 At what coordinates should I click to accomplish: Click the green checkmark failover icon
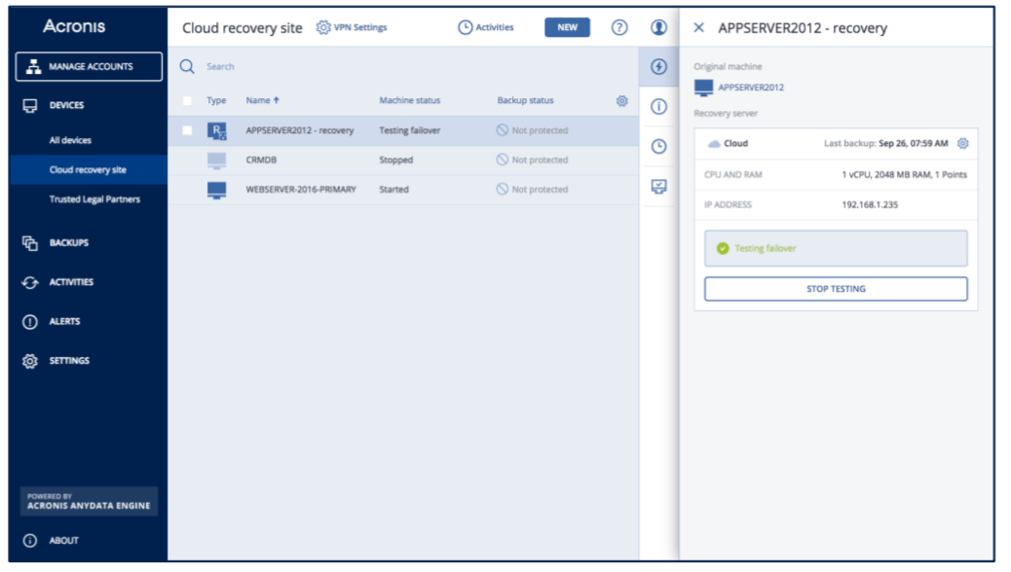[x=722, y=248]
